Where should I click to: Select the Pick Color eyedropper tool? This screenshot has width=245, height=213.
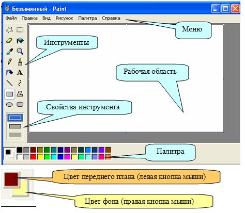tap(9, 51)
